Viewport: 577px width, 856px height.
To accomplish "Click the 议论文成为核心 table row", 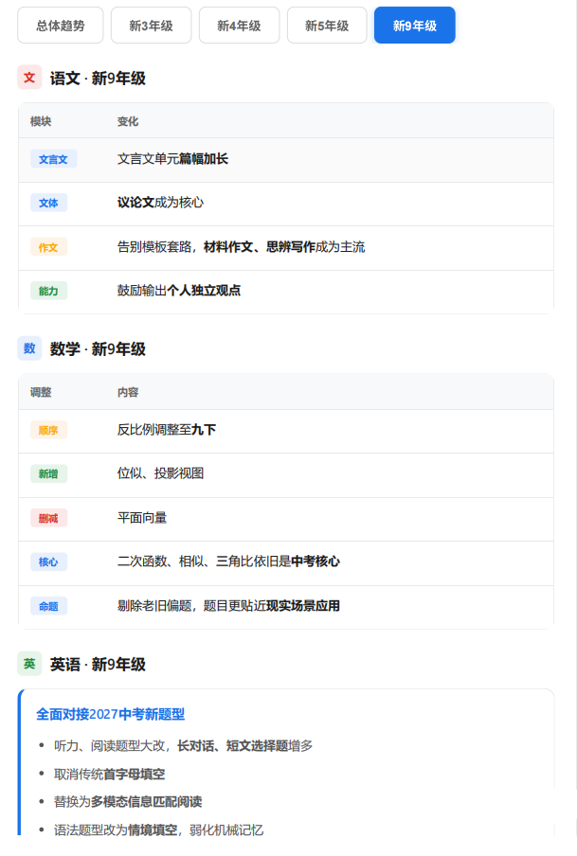I will coord(286,204).
